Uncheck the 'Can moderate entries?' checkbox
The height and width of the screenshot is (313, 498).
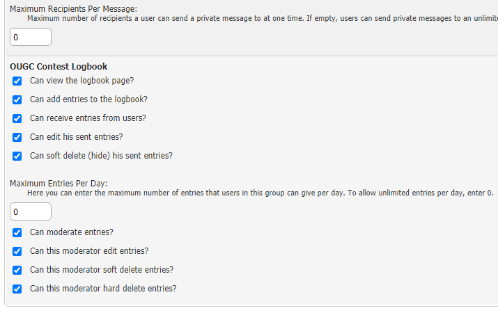[17, 232]
